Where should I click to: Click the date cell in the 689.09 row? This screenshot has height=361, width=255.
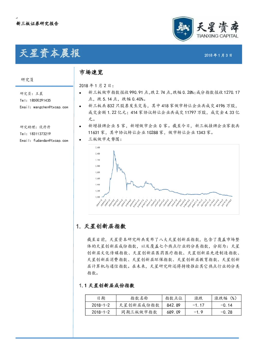tap(101, 312)
